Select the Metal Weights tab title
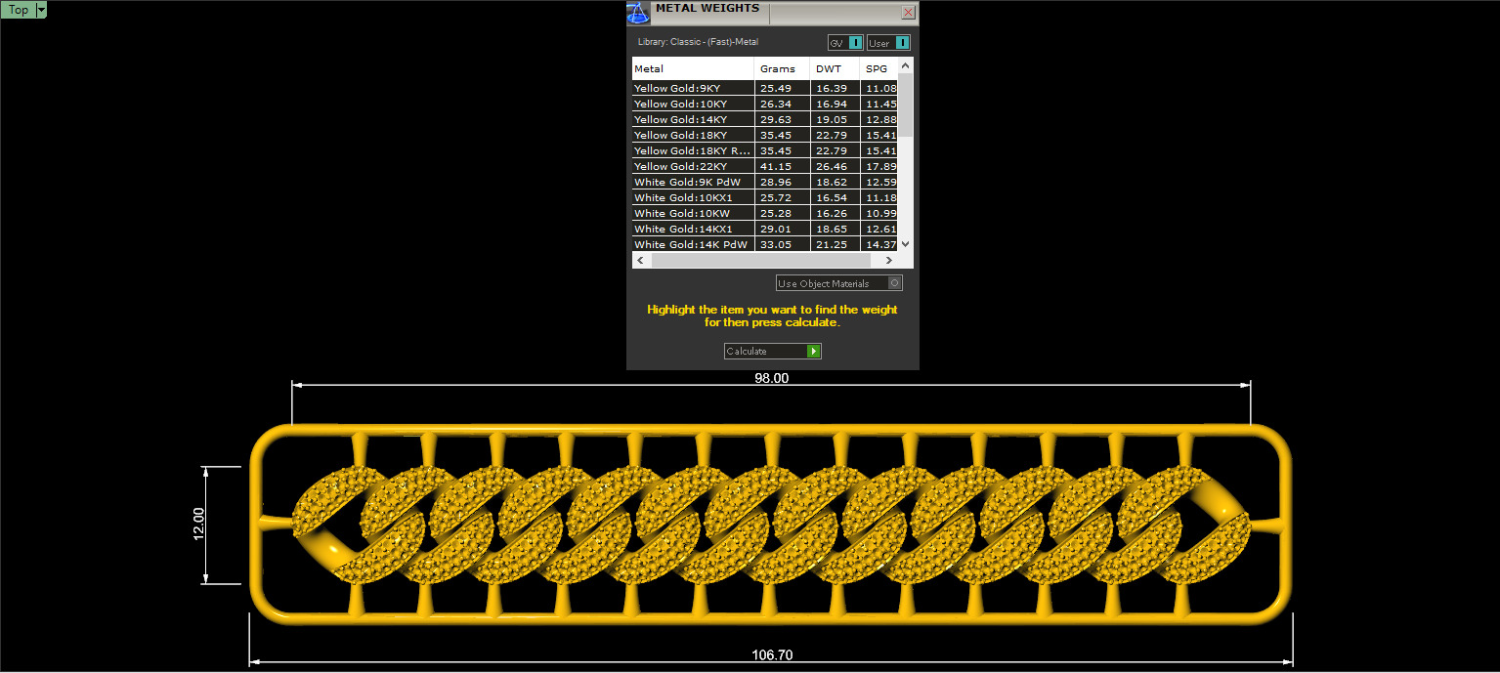This screenshot has width=1500, height=673. tap(707, 9)
